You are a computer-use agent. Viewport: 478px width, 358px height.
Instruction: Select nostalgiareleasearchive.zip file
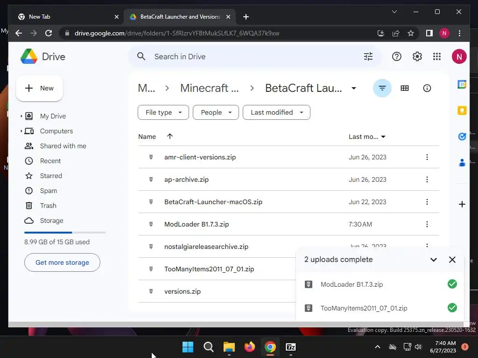(x=206, y=247)
